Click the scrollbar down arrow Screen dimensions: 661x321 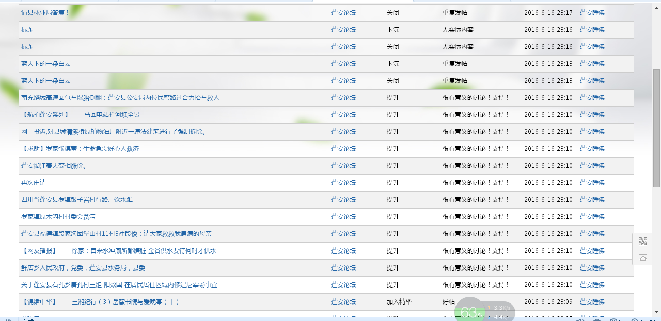(657, 312)
